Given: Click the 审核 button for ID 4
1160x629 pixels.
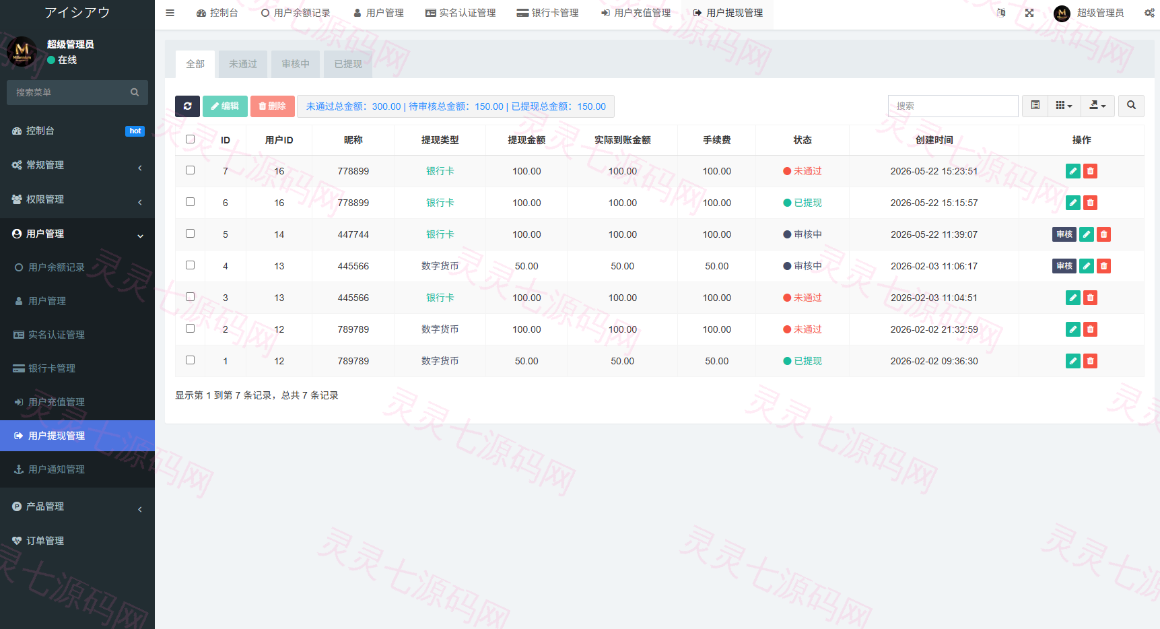Looking at the screenshot, I should 1064,266.
